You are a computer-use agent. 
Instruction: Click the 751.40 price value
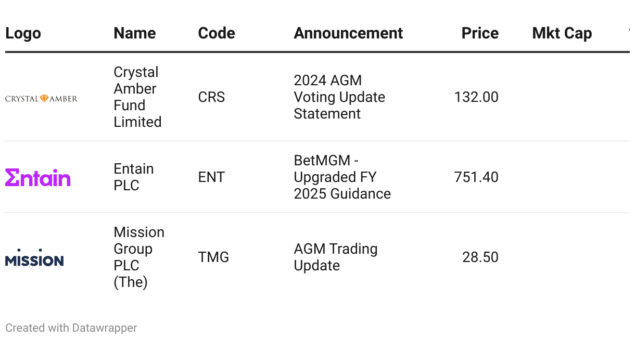[476, 177]
